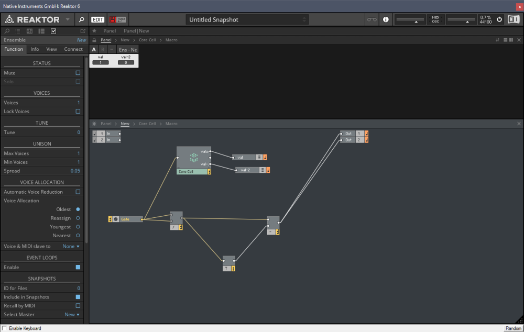Open sidepane search tab icon
Image resolution: width=524 pixels, height=332 pixels.
(x=7, y=31)
